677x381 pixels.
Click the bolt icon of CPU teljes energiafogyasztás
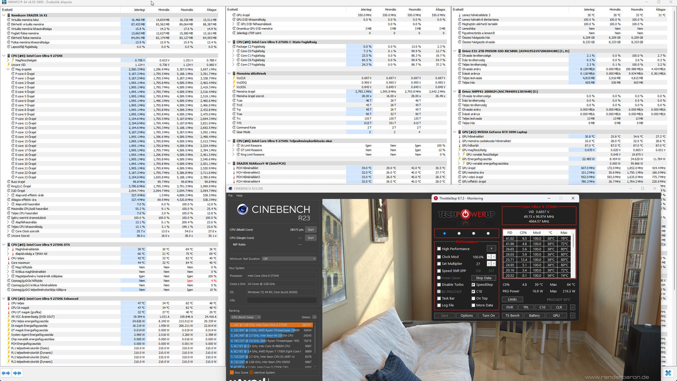9,321
